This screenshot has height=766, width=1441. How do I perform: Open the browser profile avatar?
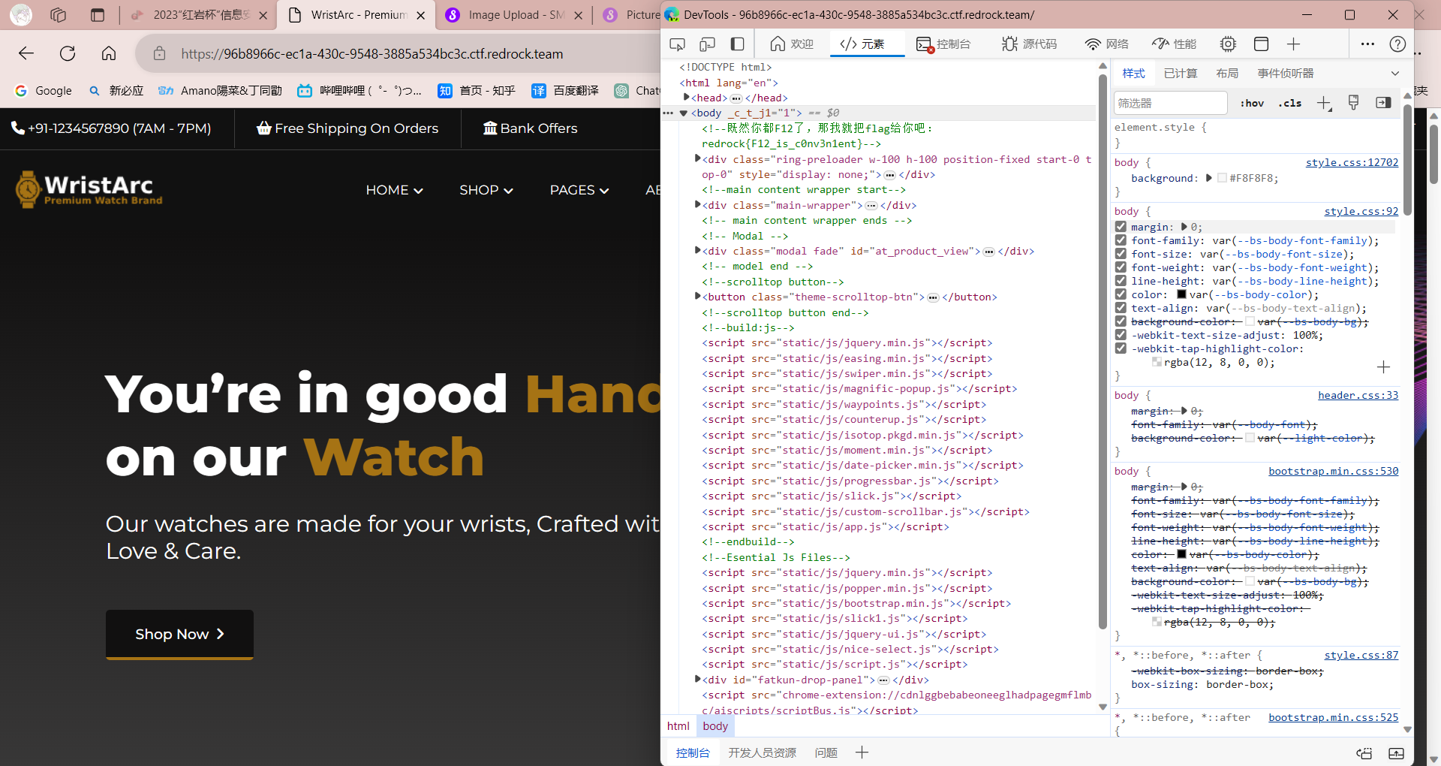pyautogui.click(x=21, y=14)
